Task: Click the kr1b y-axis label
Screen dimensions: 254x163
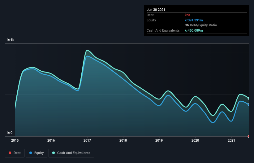Action: 11,40
